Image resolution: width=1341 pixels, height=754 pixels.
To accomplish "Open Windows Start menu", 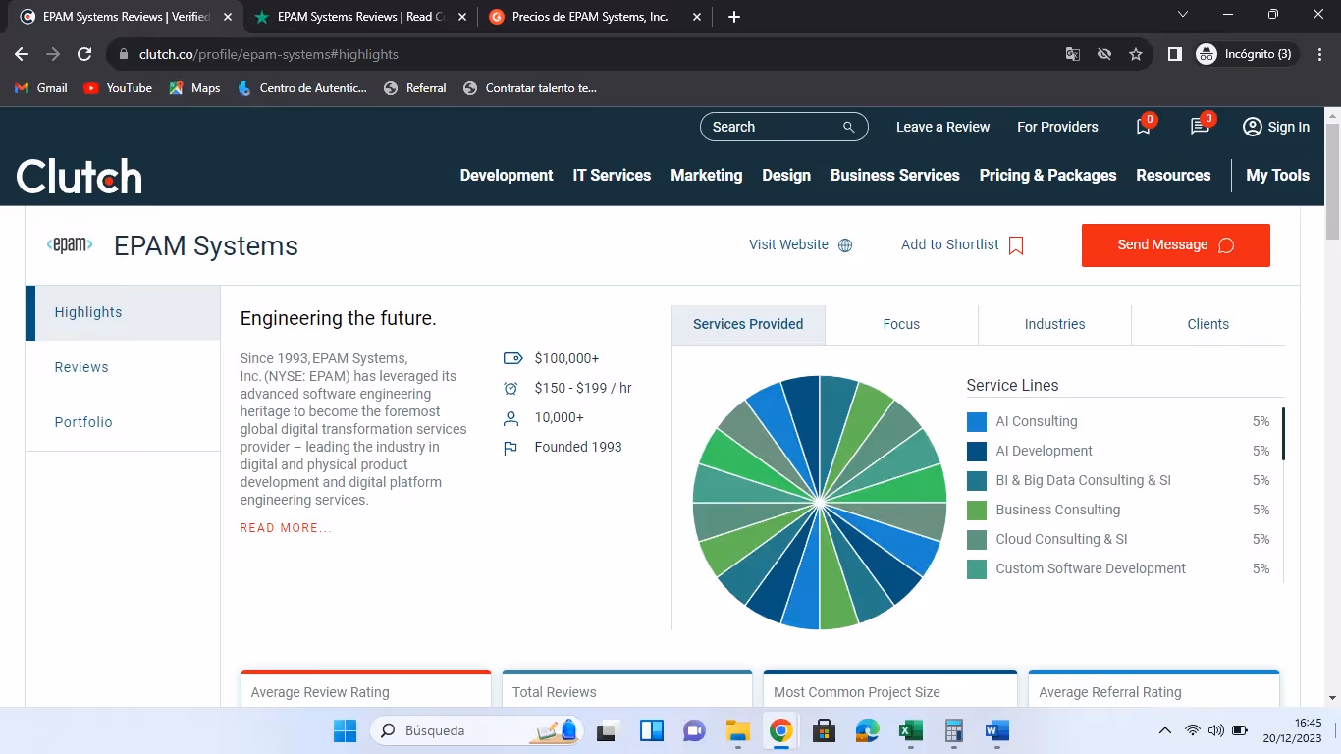I will tap(345, 730).
